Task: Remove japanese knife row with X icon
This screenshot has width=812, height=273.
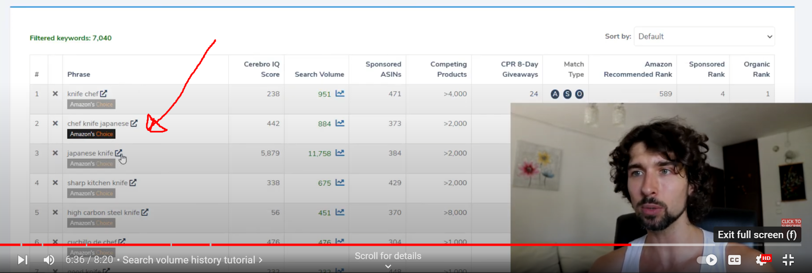Action: click(55, 153)
